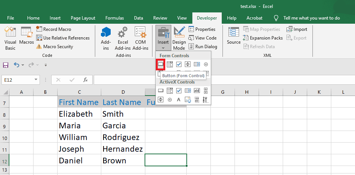Collapse the Insert controls dropdown

point(163,39)
